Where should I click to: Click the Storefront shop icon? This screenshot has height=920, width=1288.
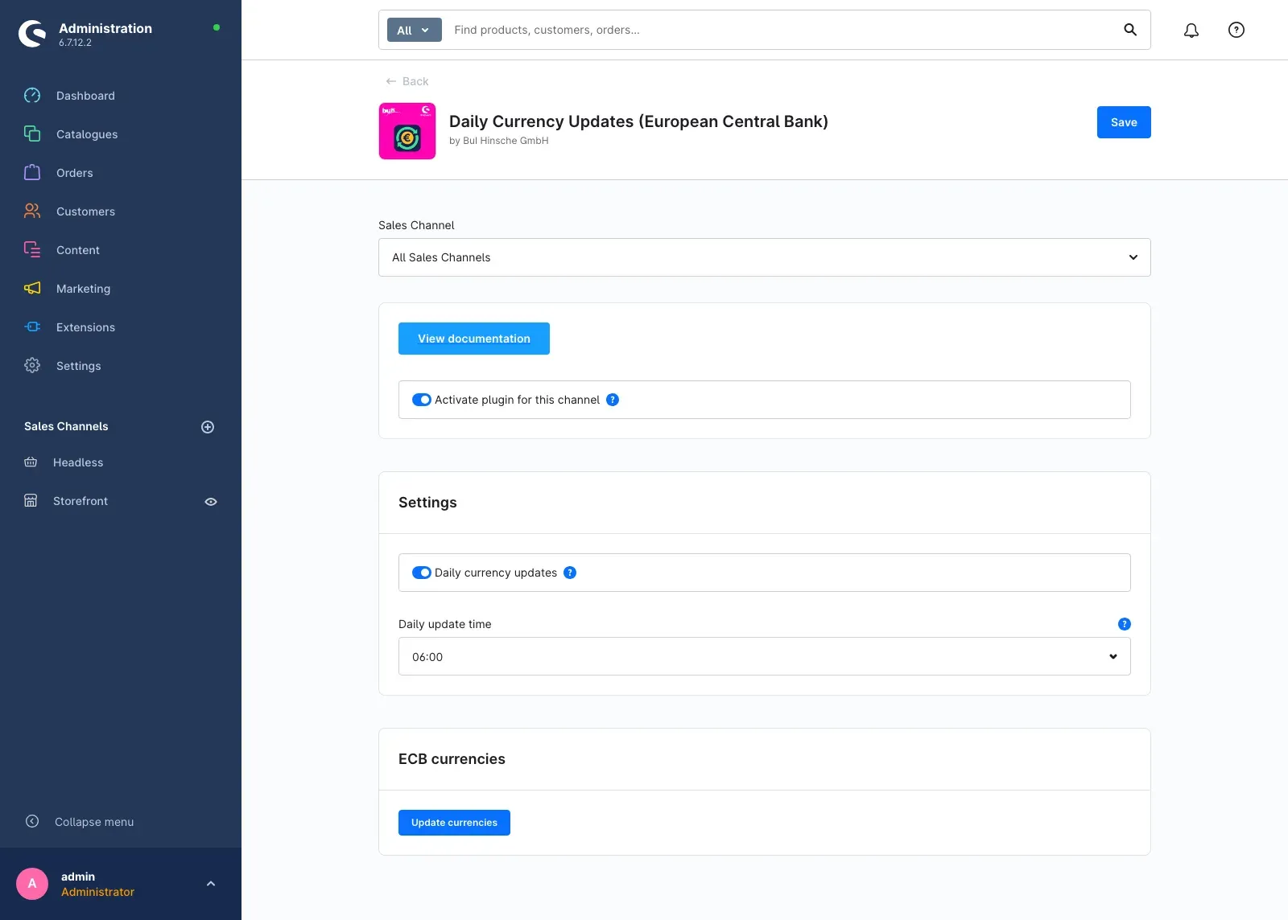pyautogui.click(x=31, y=501)
